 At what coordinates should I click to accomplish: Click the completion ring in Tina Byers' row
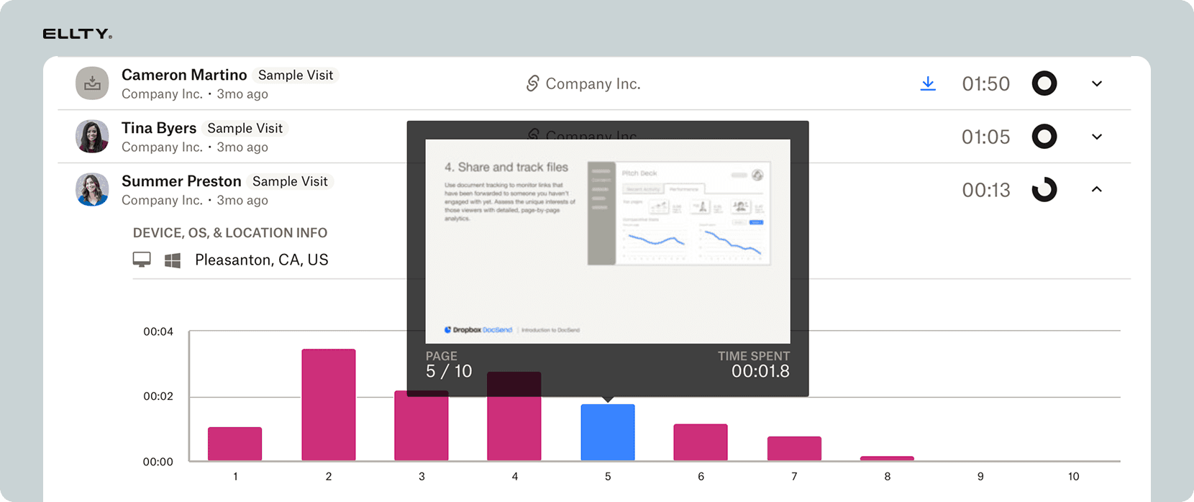pos(1044,137)
